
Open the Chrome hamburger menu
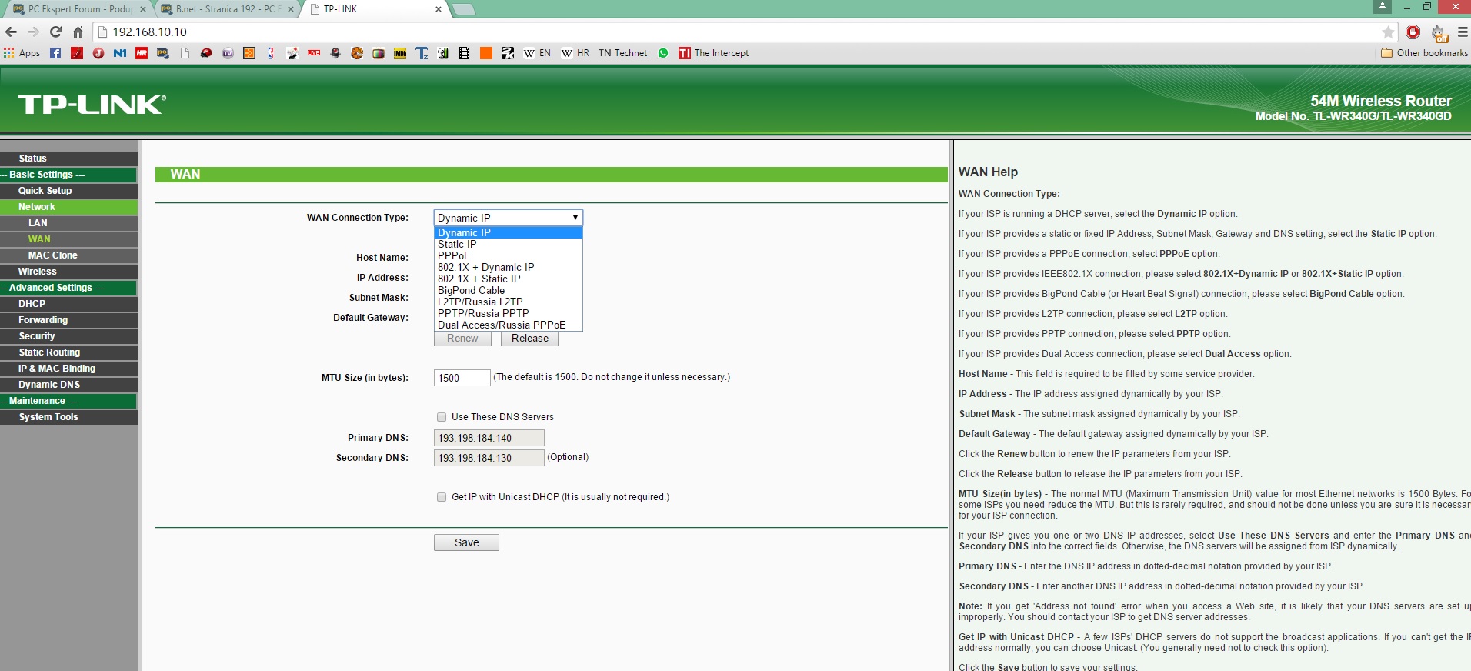pos(1463,32)
